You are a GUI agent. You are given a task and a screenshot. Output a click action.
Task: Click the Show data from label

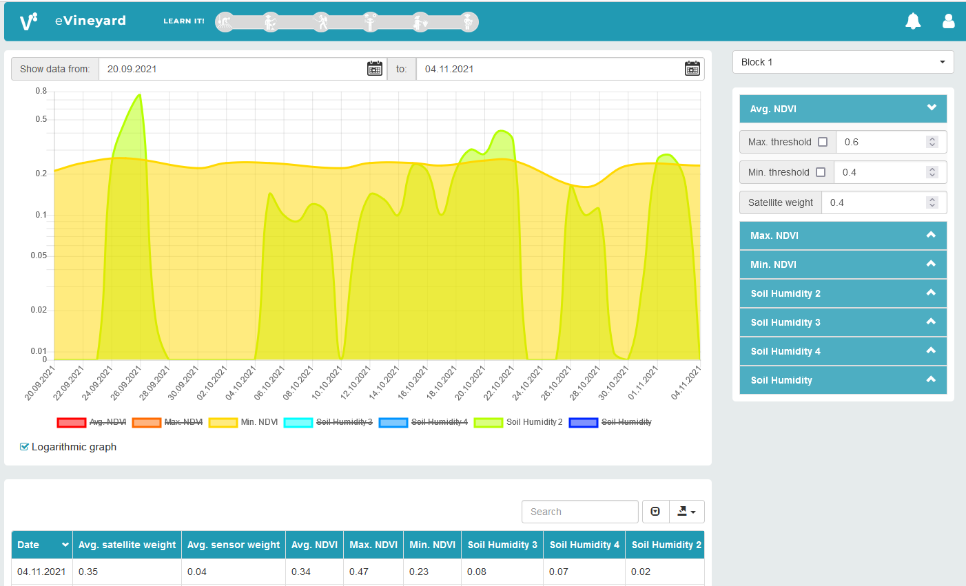click(x=55, y=69)
